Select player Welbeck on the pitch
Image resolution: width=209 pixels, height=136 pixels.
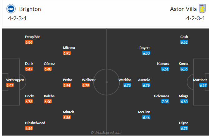[89, 80]
